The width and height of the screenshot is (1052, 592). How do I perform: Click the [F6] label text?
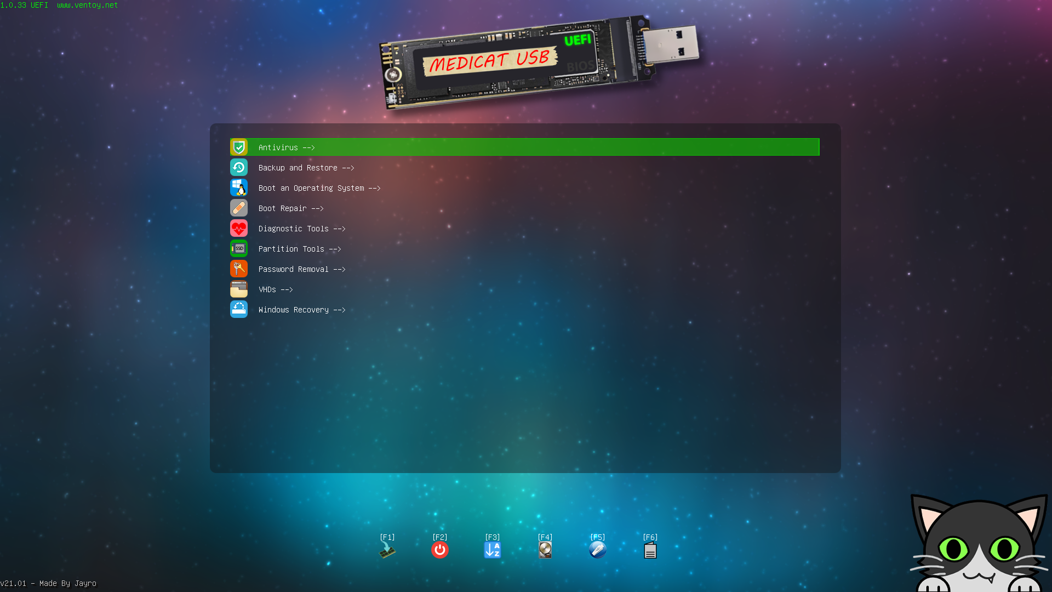[x=650, y=537]
